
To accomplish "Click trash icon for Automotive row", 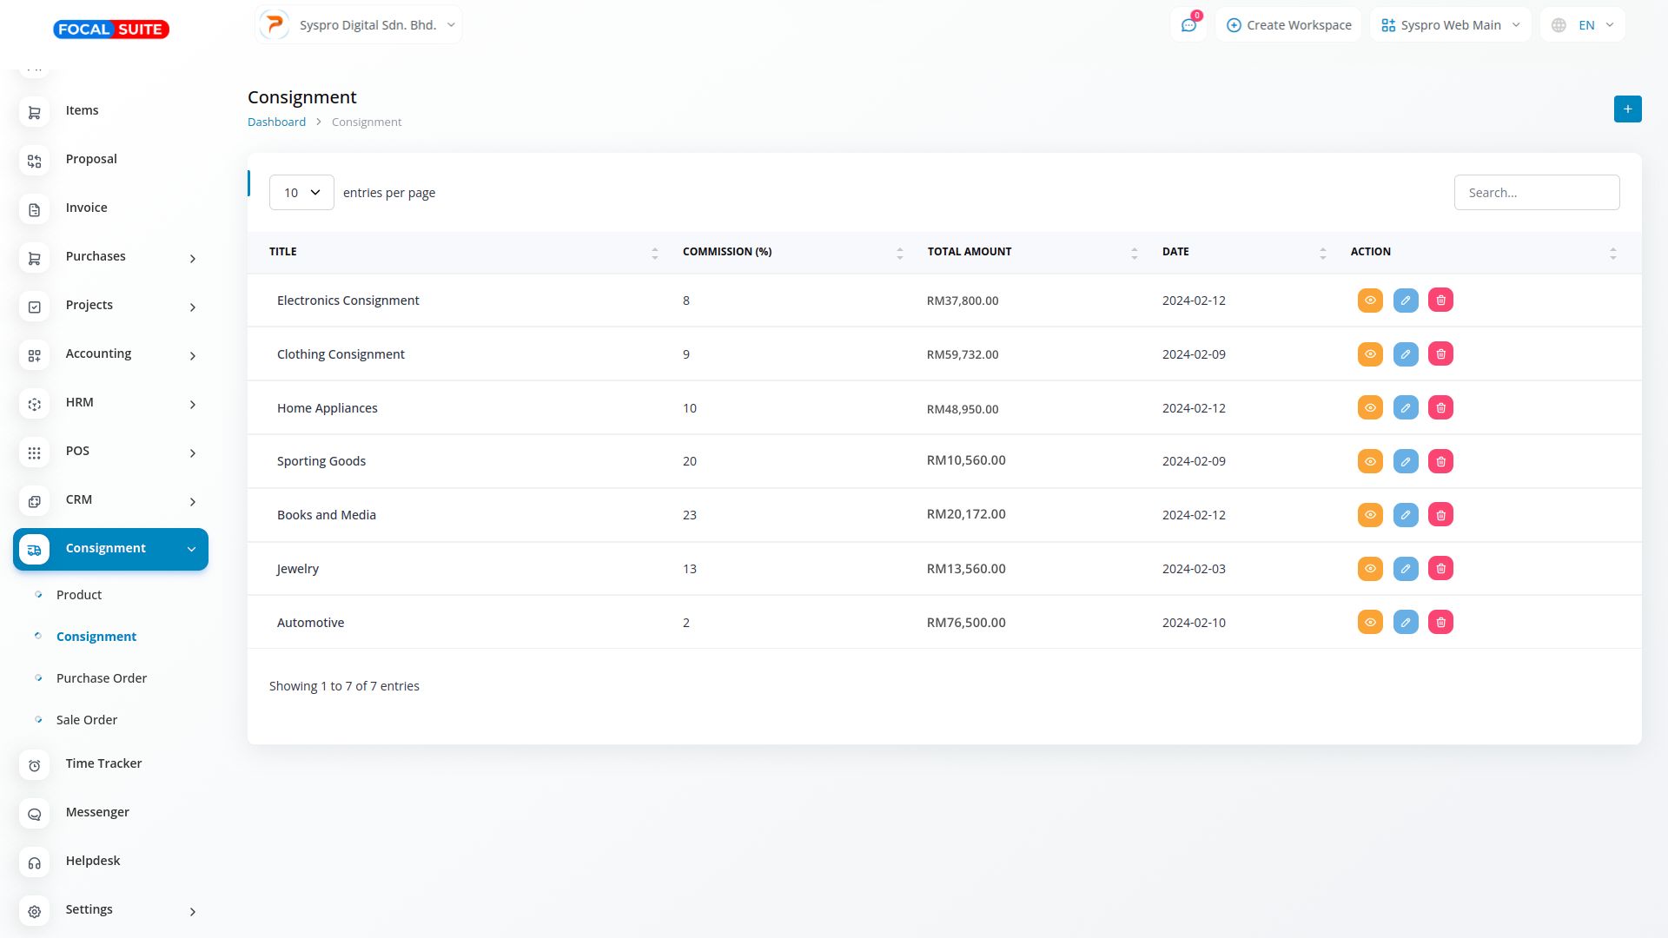I will coord(1440,623).
